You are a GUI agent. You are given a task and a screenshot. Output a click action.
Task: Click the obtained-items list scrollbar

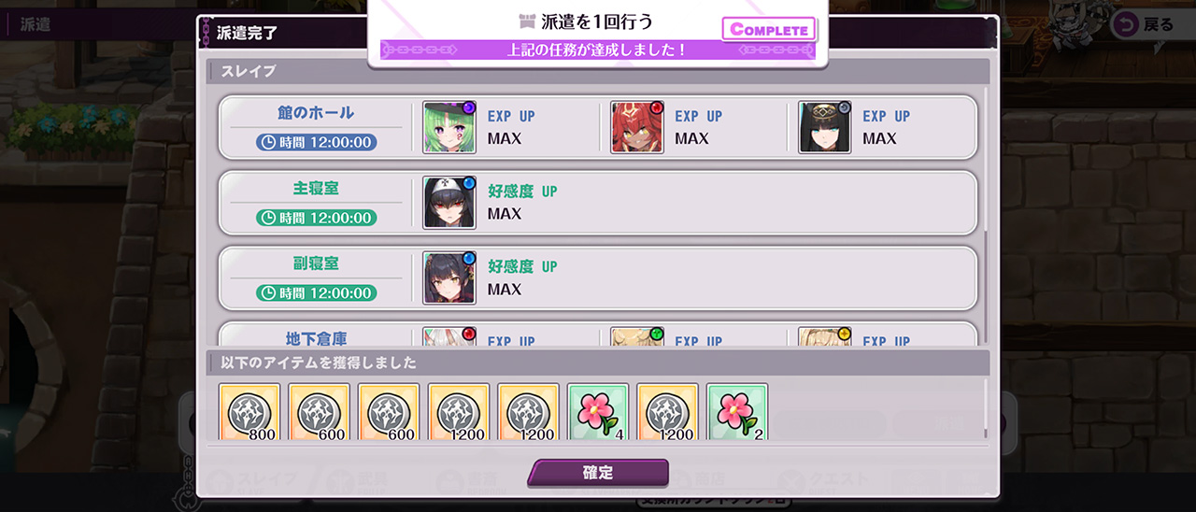986,407
